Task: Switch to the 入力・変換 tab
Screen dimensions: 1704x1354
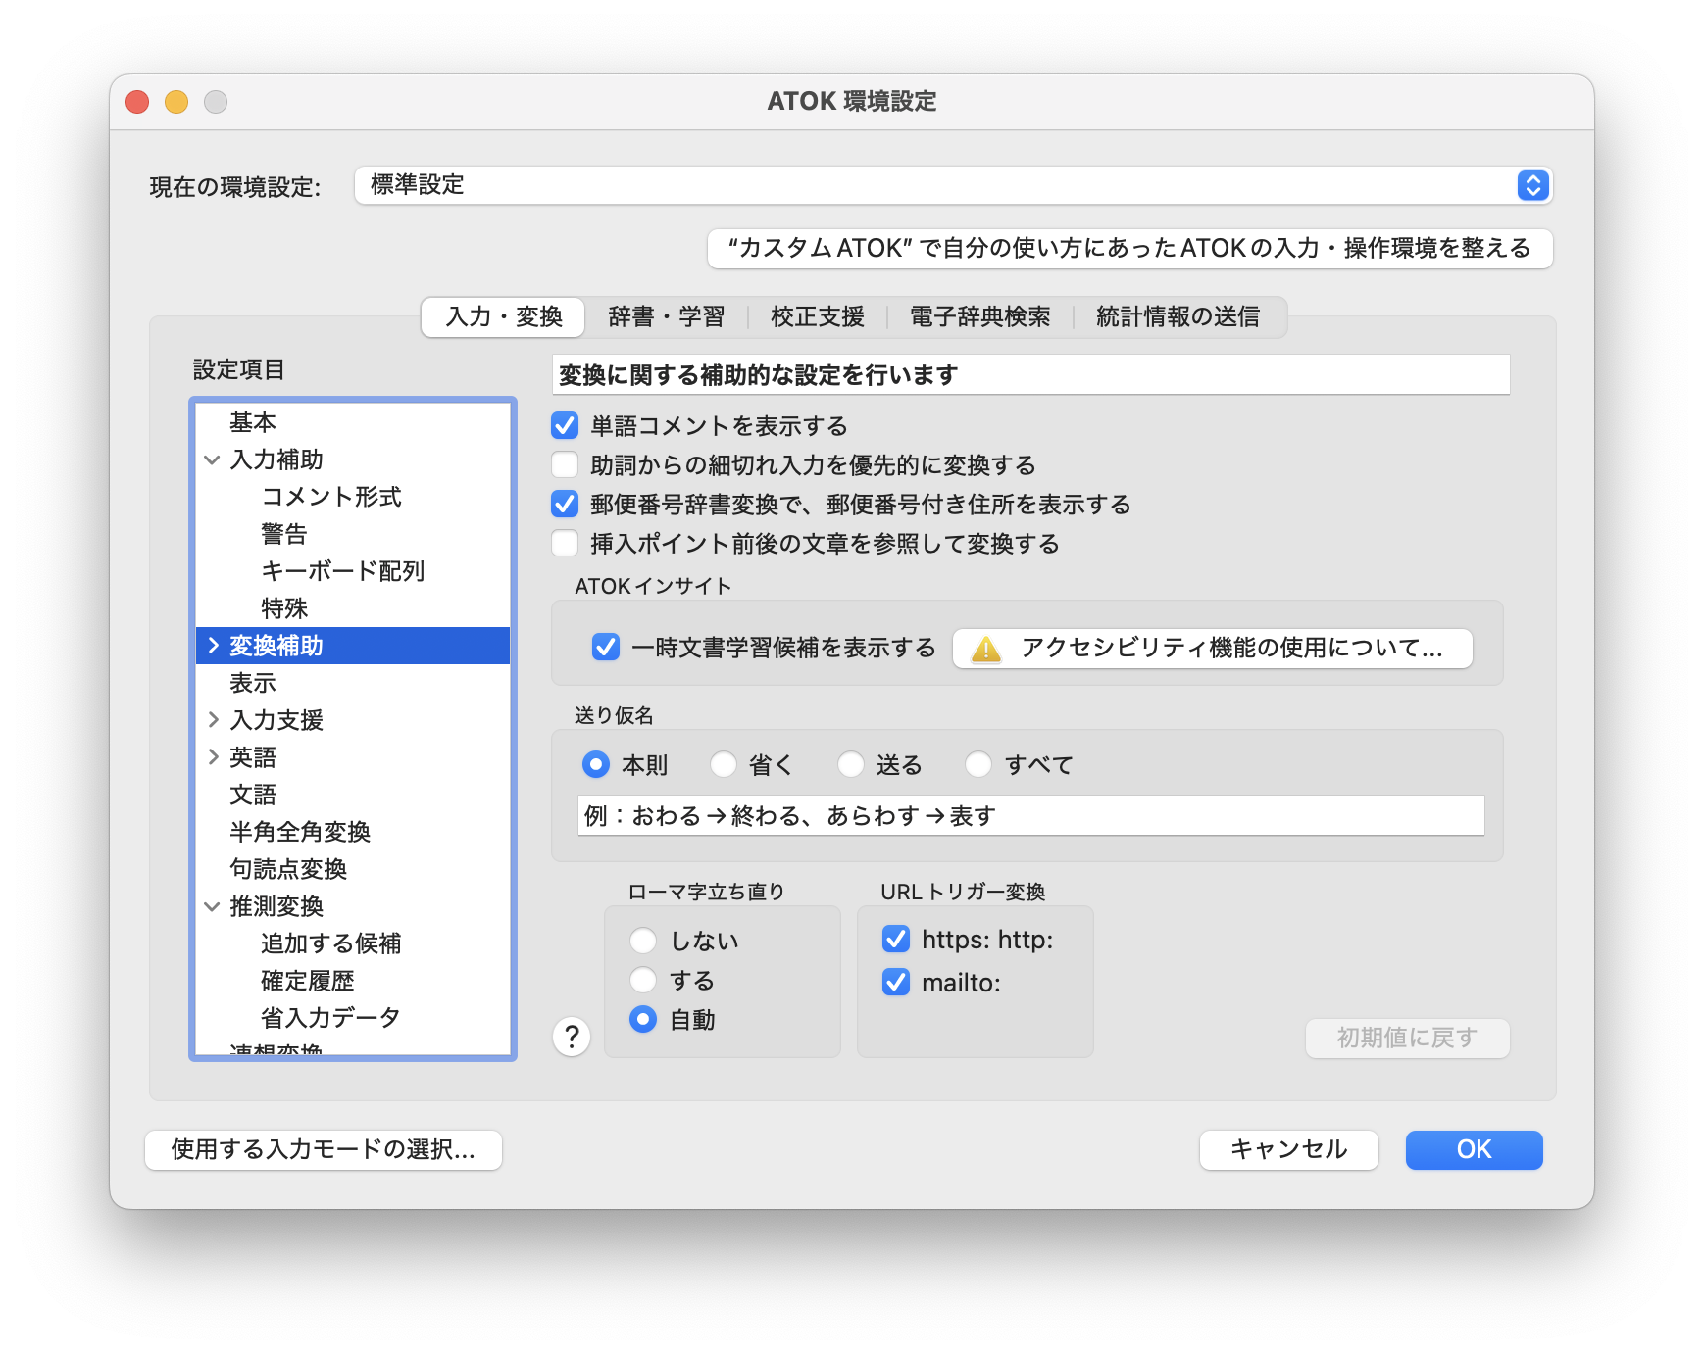Action: point(504,316)
